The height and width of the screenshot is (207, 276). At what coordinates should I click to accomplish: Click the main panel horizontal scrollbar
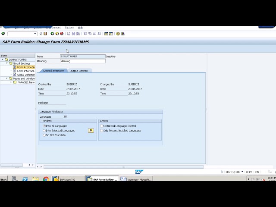click(124, 167)
